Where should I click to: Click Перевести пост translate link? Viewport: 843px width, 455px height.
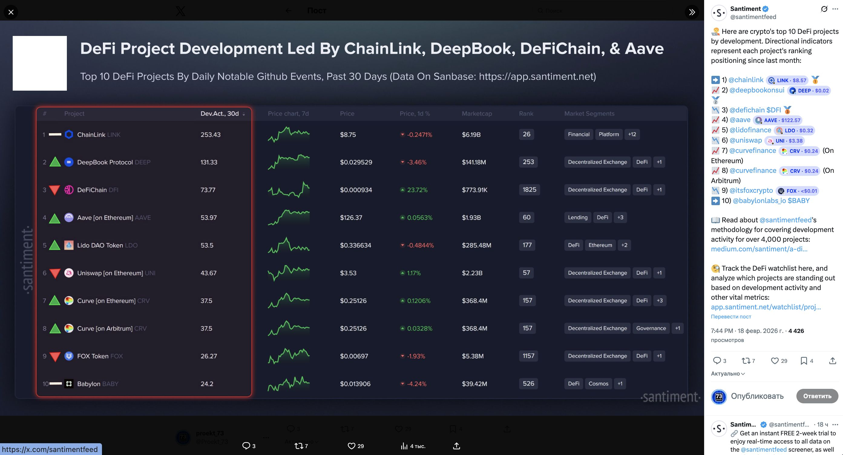(x=731, y=316)
